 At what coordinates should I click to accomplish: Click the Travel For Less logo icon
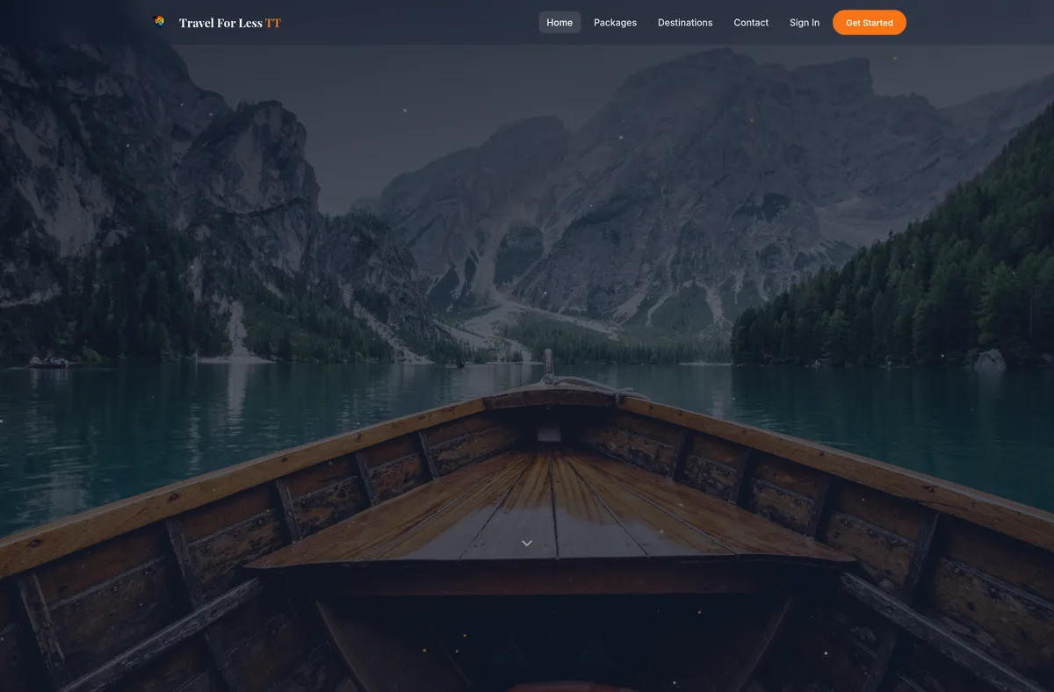click(159, 22)
